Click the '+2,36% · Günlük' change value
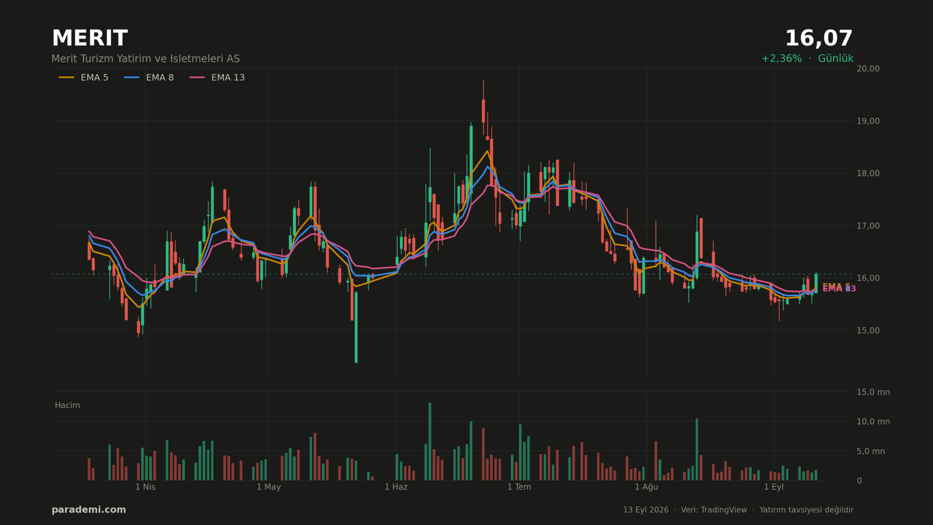 (807, 59)
